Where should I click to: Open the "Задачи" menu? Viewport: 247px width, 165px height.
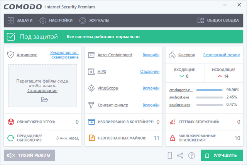[20, 20]
